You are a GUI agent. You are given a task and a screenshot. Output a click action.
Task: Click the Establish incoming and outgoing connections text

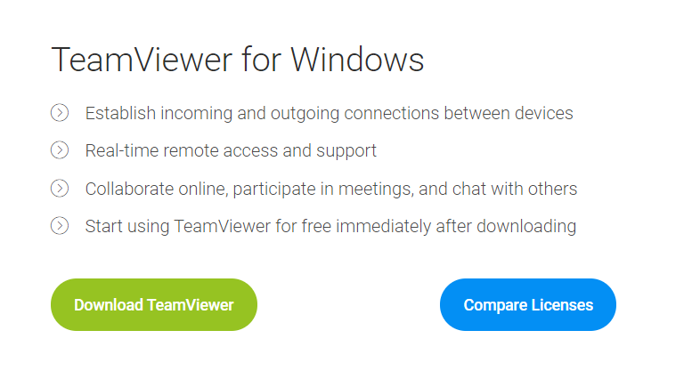click(329, 113)
